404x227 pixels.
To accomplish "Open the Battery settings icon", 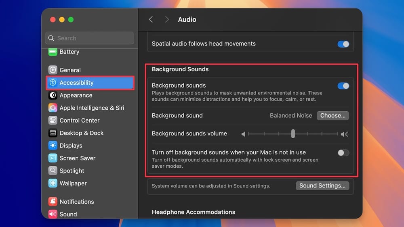I will coord(53,52).
